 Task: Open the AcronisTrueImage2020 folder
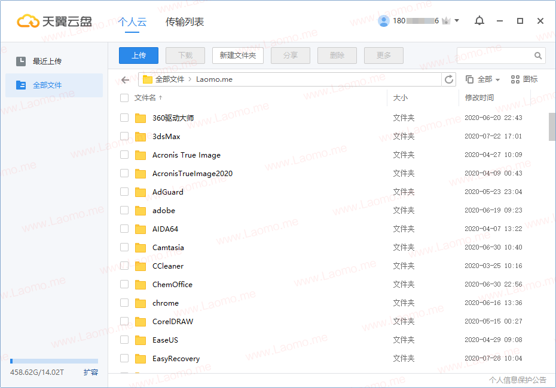[193, 174]
